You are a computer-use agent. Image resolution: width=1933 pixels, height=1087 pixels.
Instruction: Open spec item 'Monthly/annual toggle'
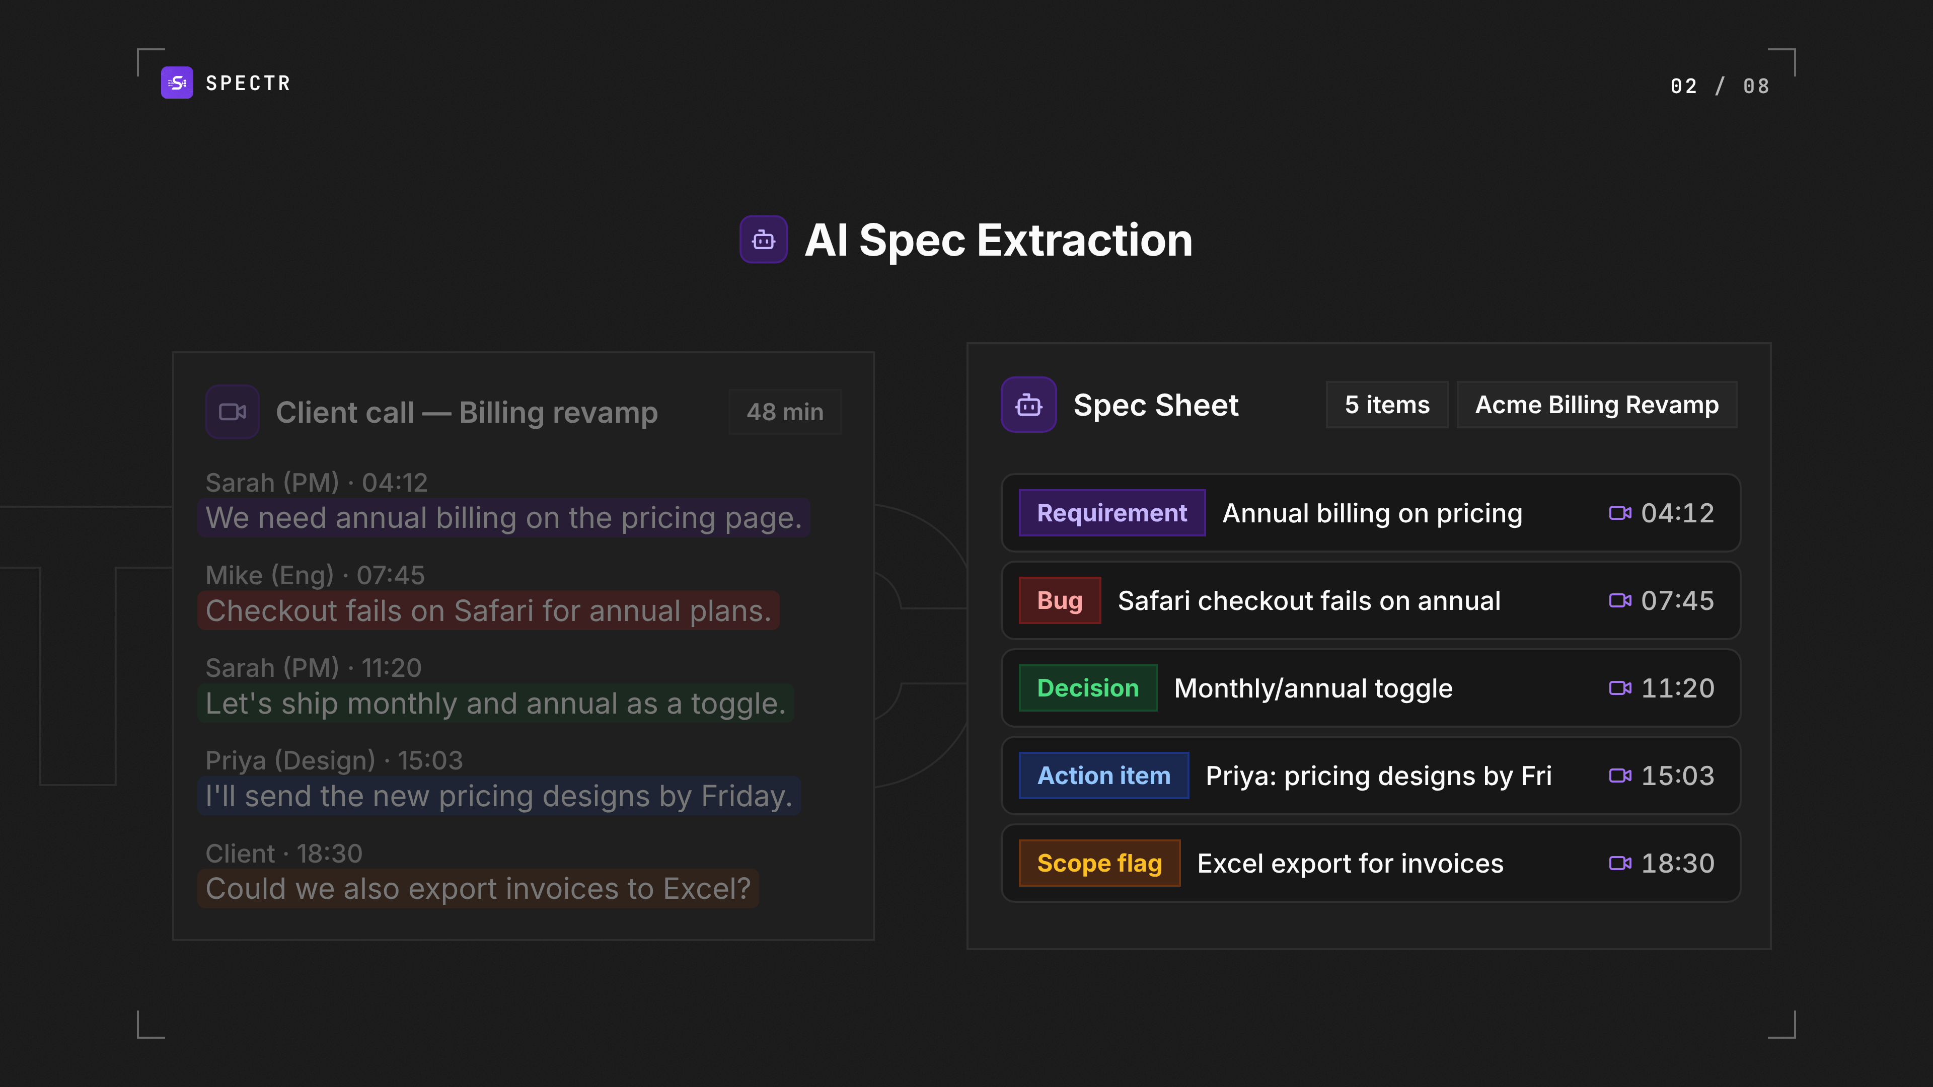[1371, 688]
